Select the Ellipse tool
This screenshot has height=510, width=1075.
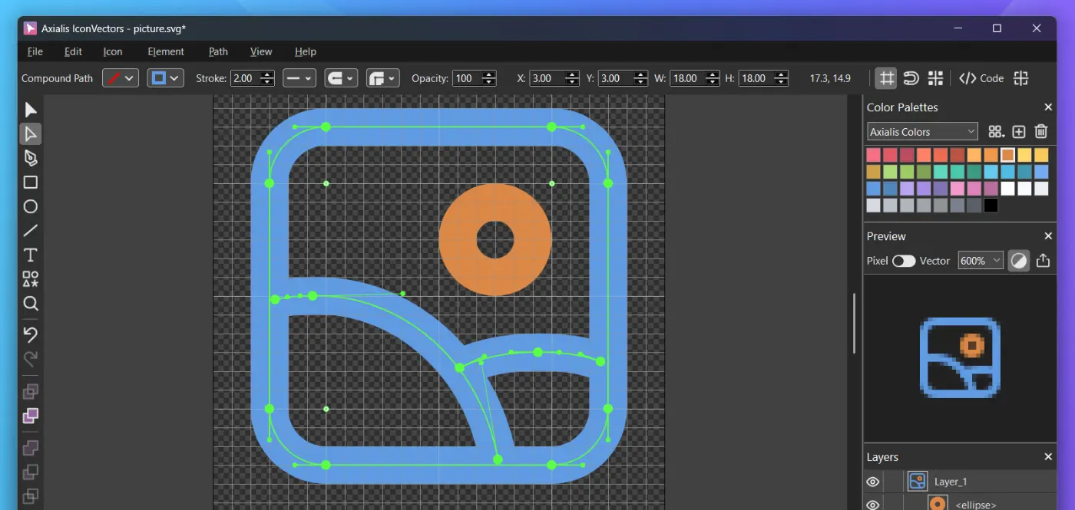(31, 206)
